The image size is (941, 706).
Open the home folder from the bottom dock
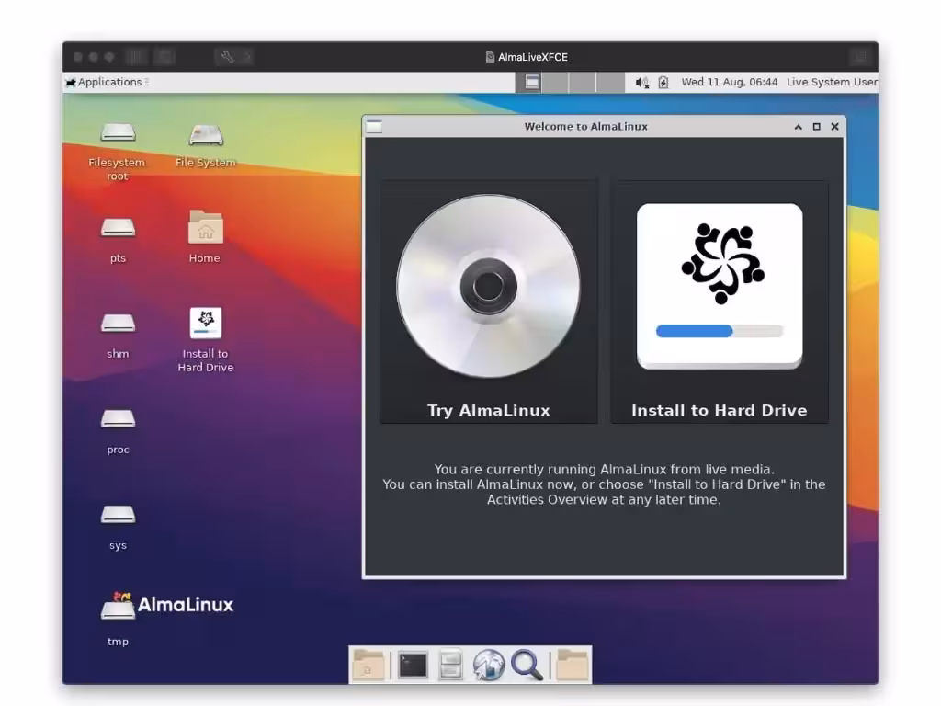click(x=368, y=666)
